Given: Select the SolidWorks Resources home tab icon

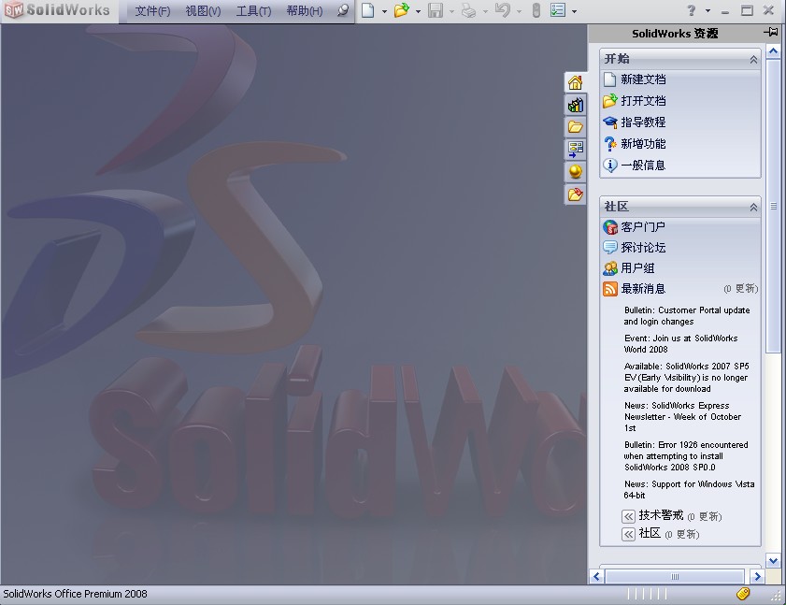Looking at the screenshot, I should [575, 82].
